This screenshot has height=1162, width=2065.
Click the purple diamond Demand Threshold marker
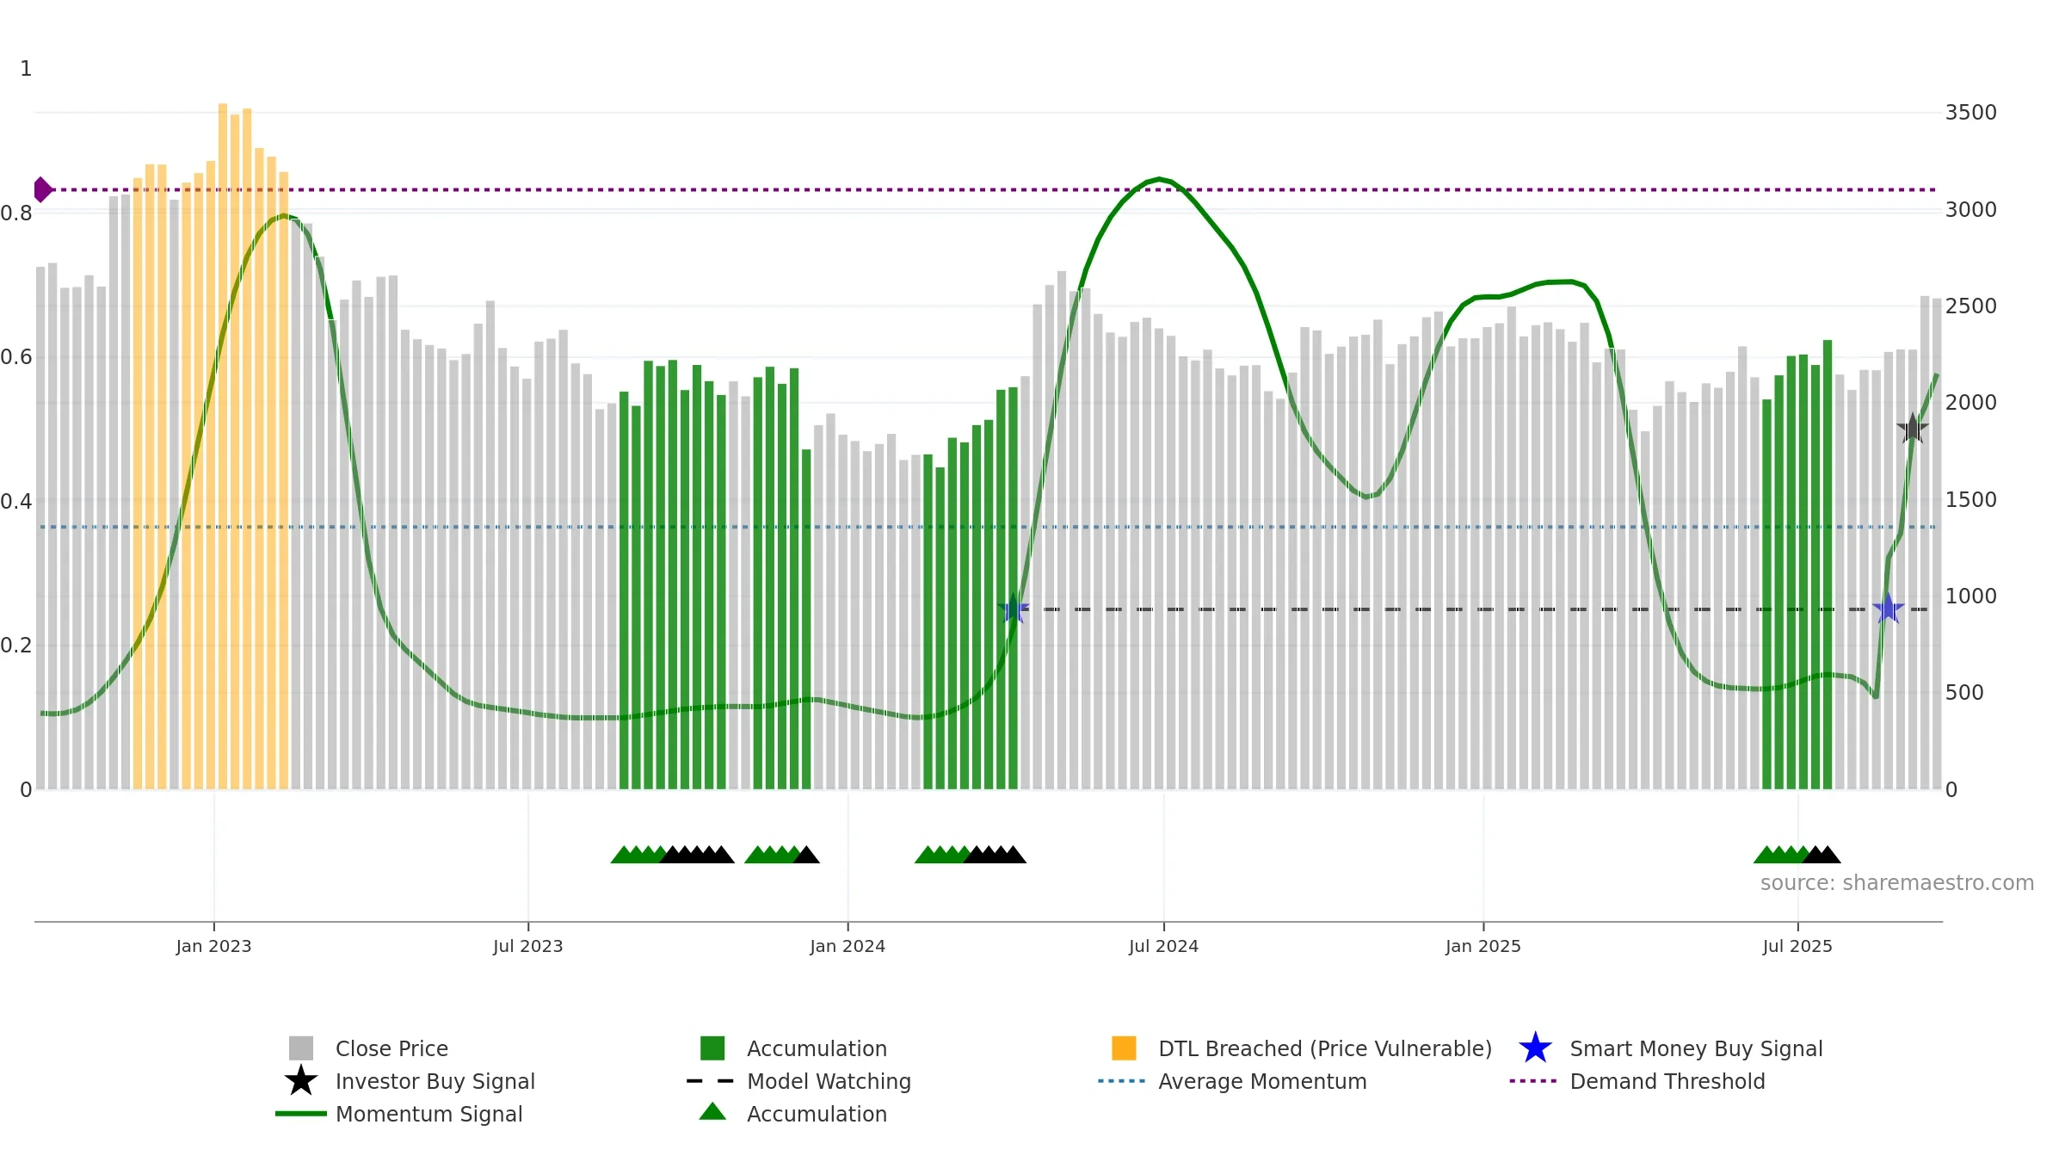coord(43,189)
